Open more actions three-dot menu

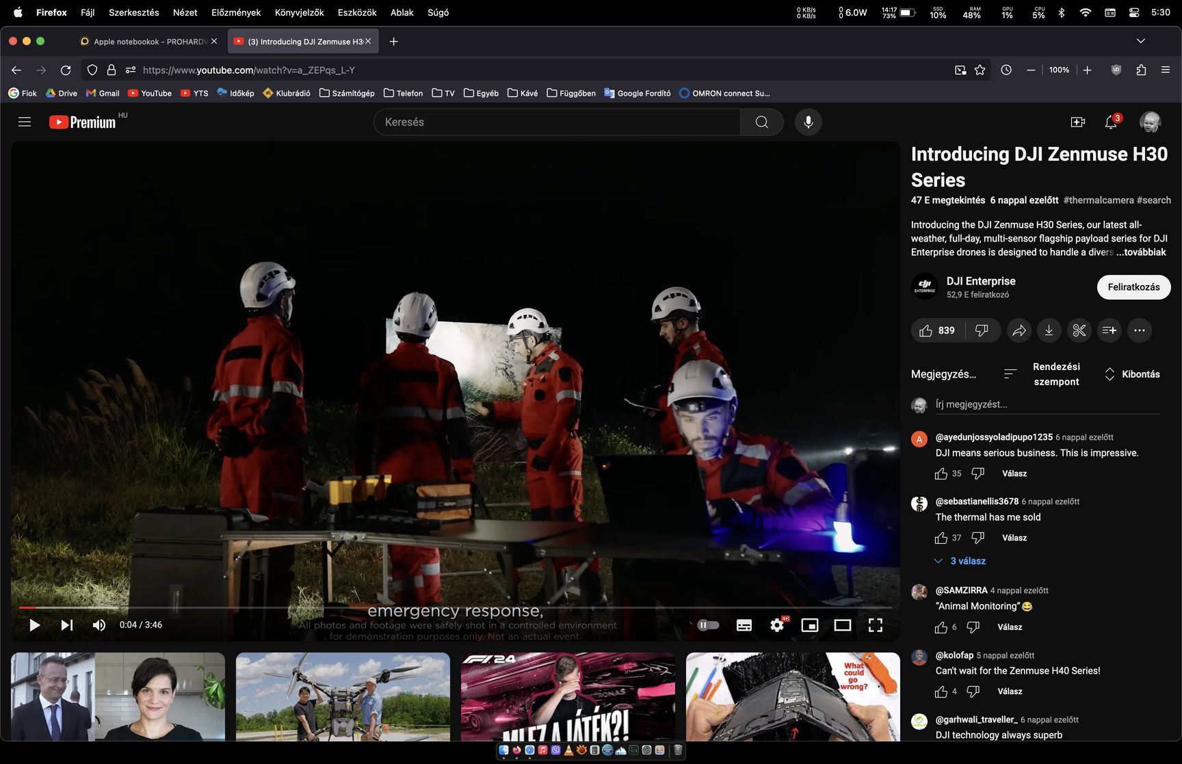click(x=1139, y=330)
